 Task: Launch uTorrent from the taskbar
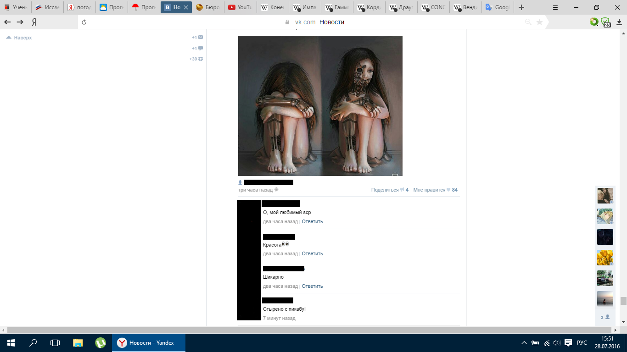point(100,342)
